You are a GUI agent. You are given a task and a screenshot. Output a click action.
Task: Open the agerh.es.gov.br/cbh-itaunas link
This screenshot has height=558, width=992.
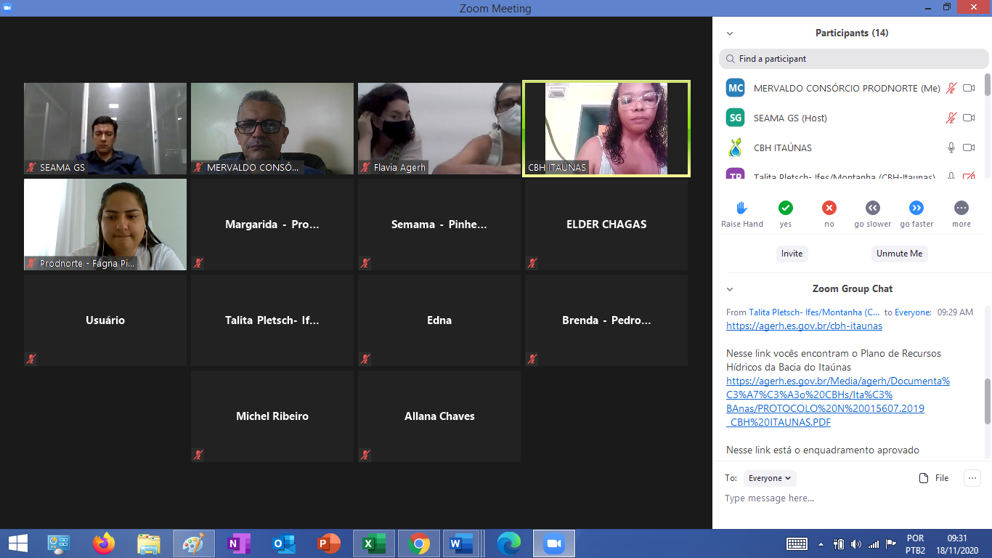[x=804, y=326]
